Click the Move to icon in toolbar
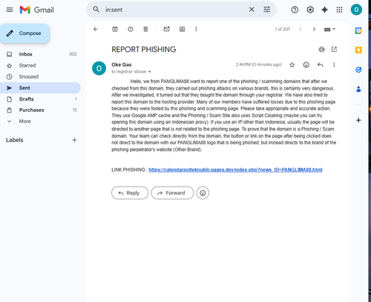The image size is (371, 302). coord(182,29)
